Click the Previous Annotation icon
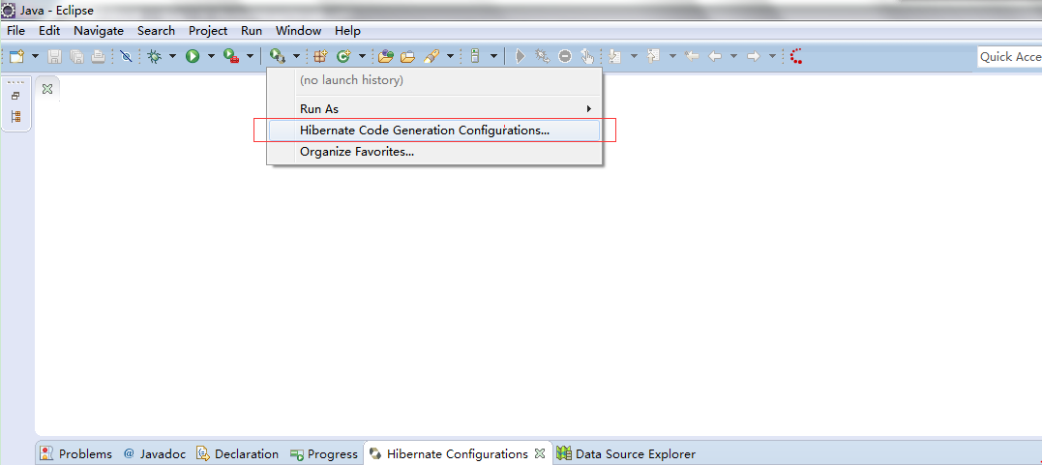 653,56
